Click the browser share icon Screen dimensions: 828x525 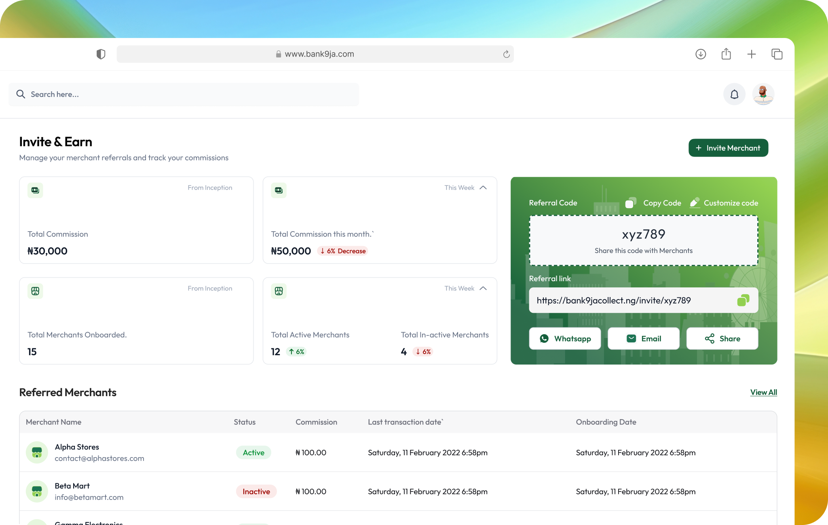point(726,54)
